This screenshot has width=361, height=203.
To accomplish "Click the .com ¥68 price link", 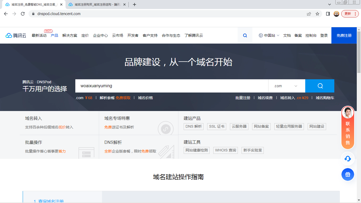I will 84,98.
